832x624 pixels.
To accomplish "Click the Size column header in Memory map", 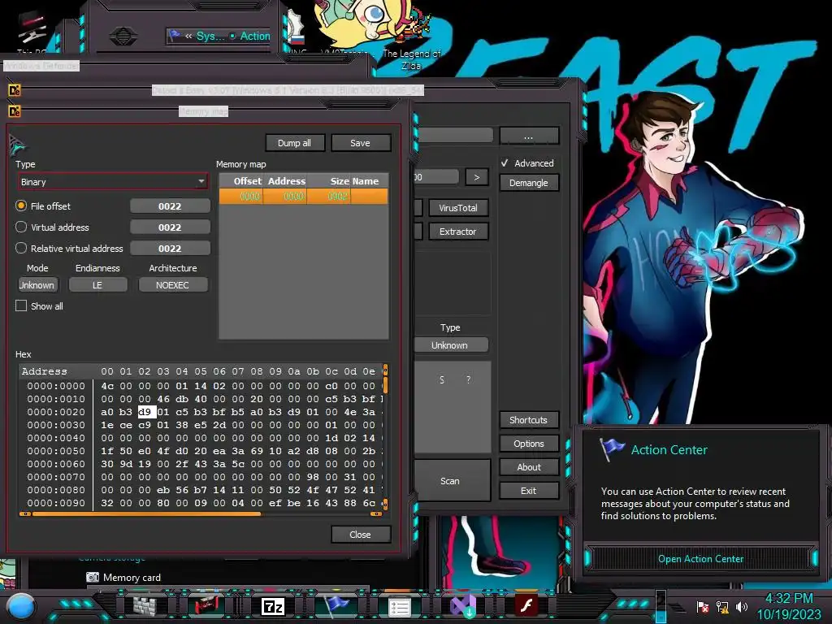I will click(x=329, y=181).
